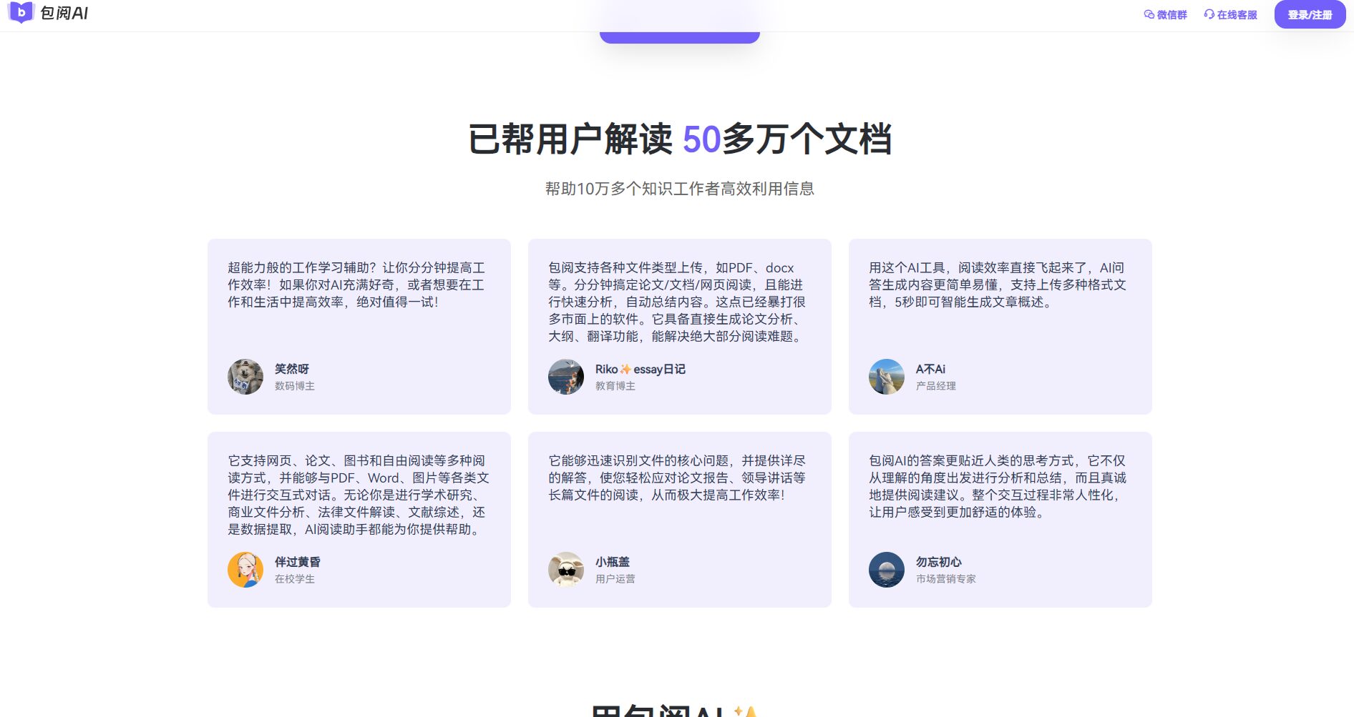Click the purple button at top center
1354x717 pixels.
point(679,37)
